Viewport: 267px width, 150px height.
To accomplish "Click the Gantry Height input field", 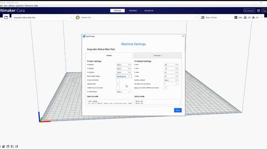I will (171, 80).
